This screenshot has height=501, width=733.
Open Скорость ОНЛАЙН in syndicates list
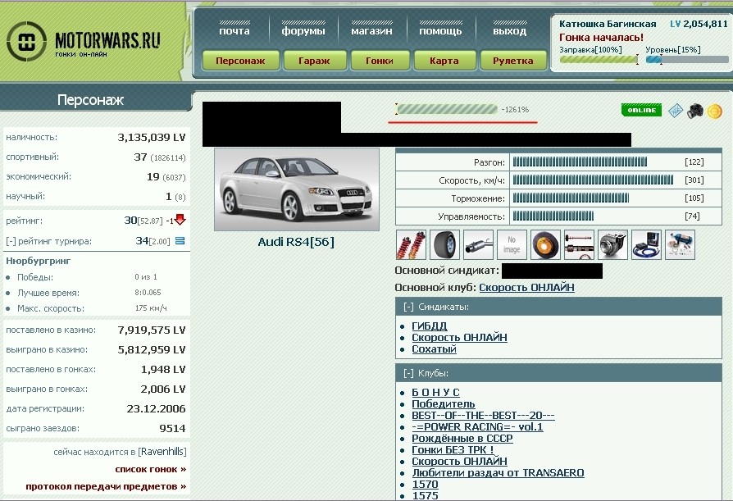pyautogui.click(x=459, y=338)
